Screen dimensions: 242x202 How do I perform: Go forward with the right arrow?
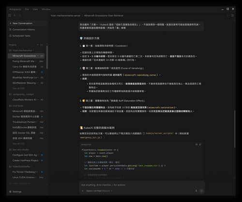[x=20, y=16]
